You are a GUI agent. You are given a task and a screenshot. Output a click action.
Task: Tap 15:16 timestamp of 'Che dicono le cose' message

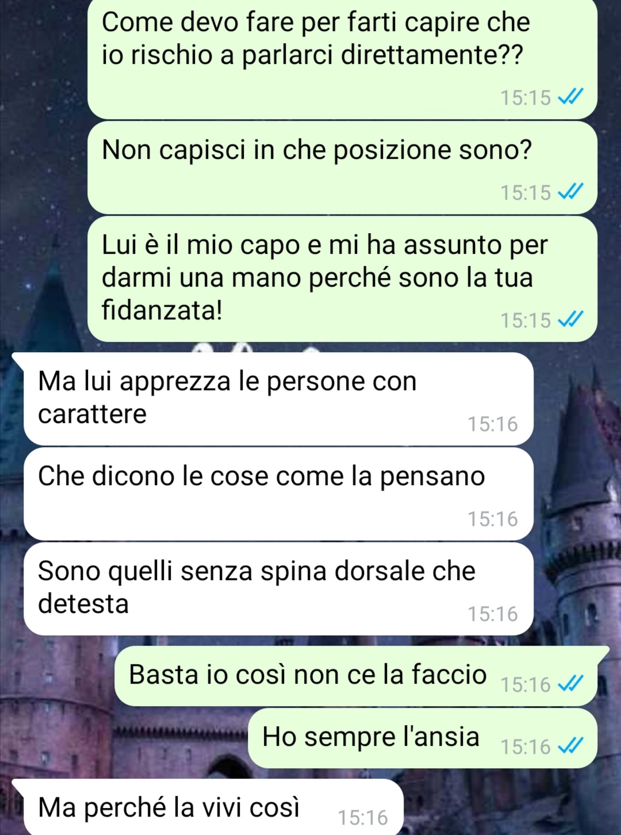click(493, 518)
